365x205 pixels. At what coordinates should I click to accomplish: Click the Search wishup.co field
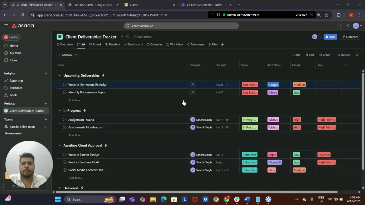tap(181, 26)
